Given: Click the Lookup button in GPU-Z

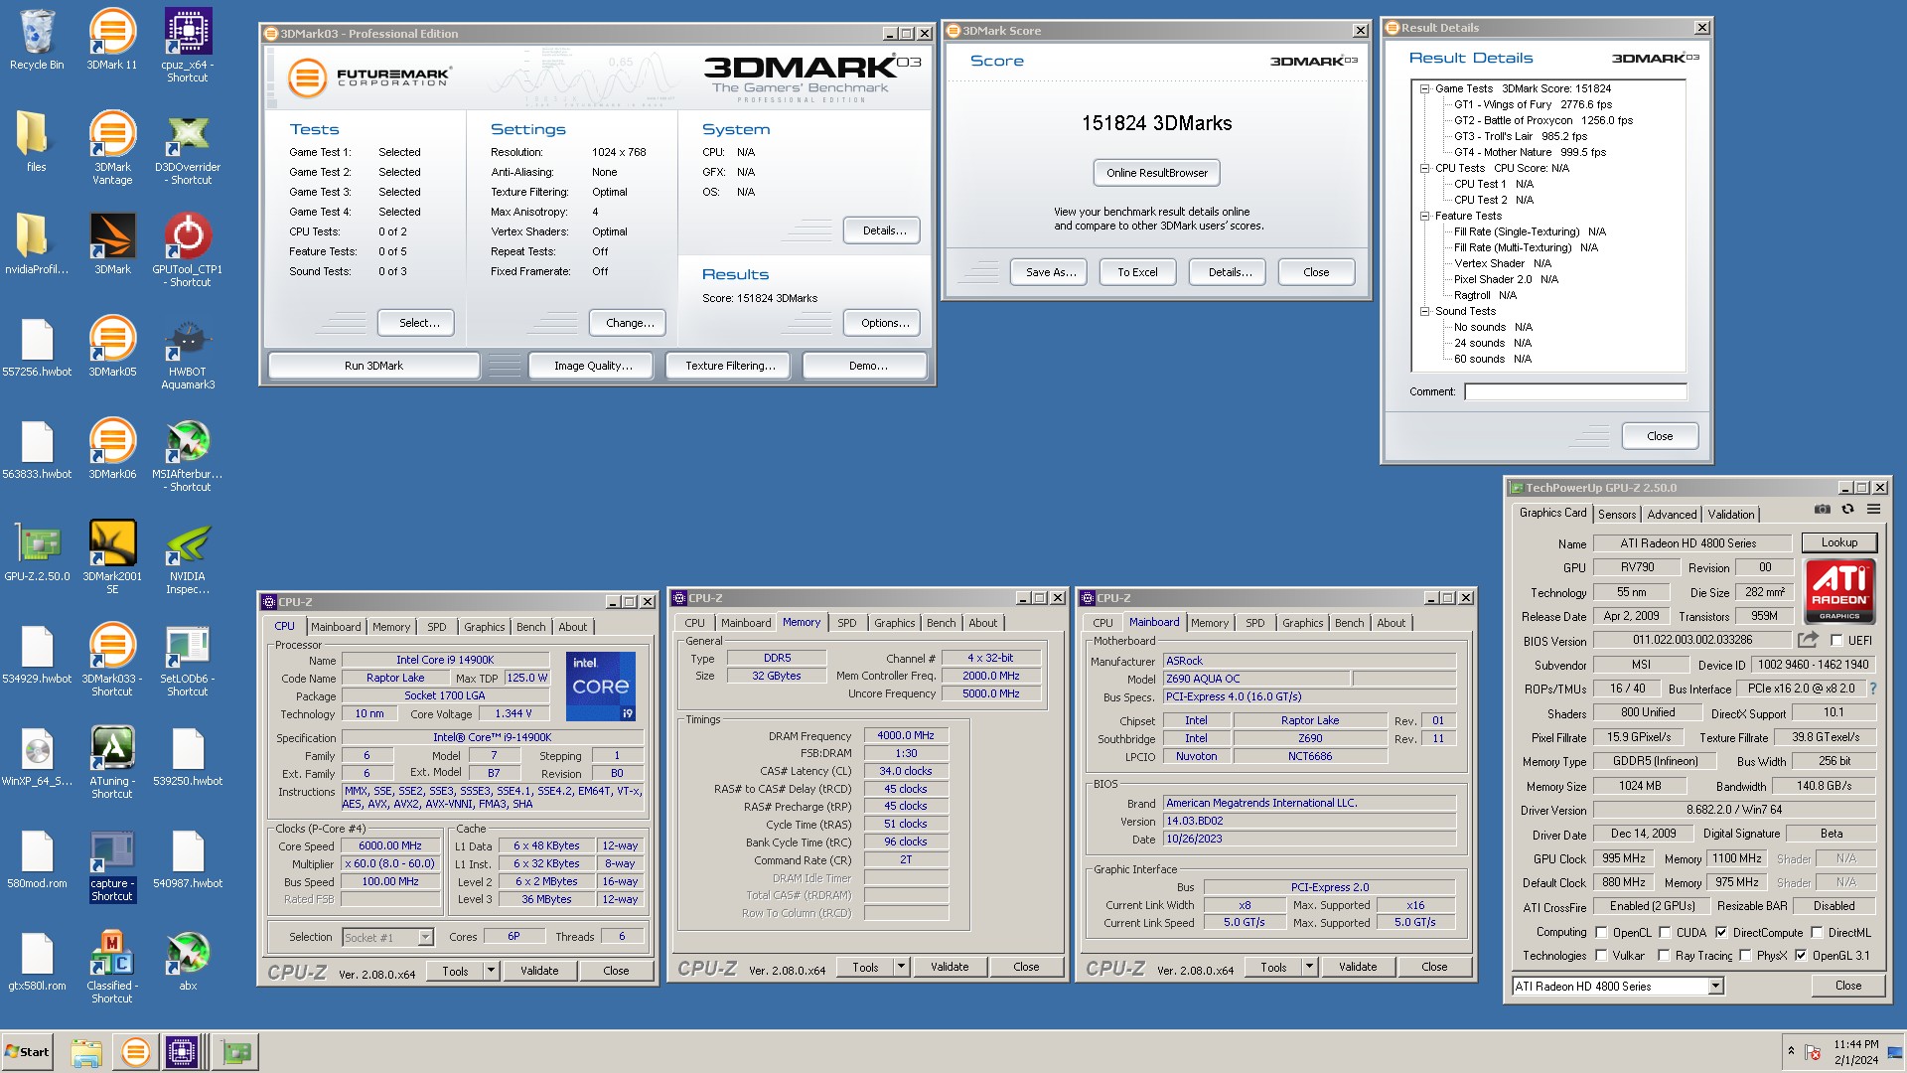Looking at the screenshot, I should coord(1838,542).
